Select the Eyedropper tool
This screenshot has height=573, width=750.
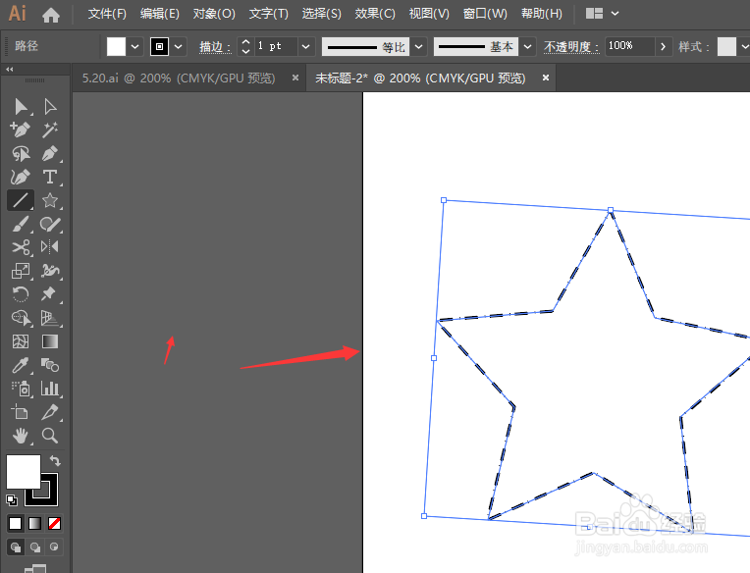[x=21, y=365]
